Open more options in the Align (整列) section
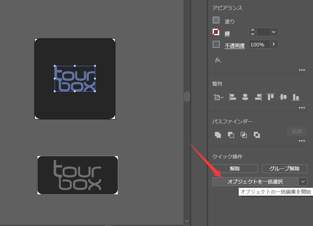The height and width of the screenshot is (226, 313). 302,108
